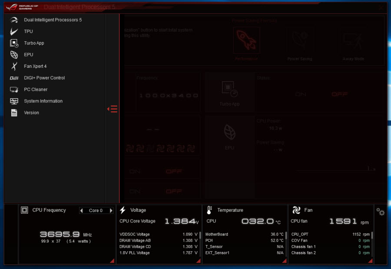The height and width of the screenshot is (269, 391).
Task: Click the TPU icon in the sidebar
Action: click(14, 31)
